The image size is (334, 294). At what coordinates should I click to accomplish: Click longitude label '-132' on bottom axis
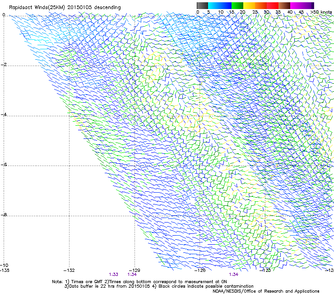coord(69,270)
